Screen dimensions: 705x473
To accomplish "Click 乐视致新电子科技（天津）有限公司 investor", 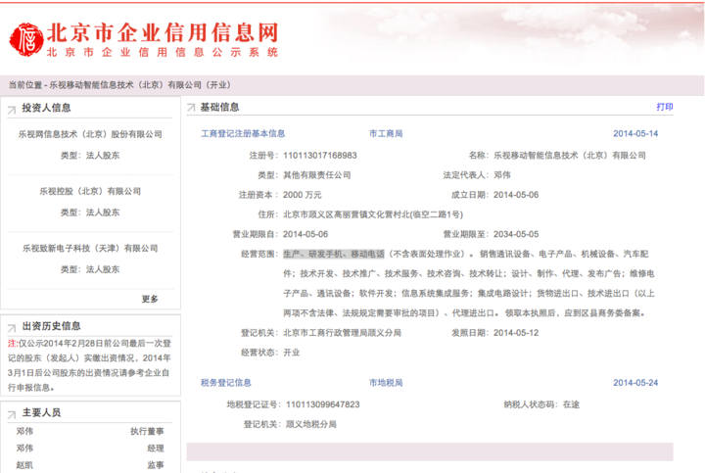I will coord(90,248).
